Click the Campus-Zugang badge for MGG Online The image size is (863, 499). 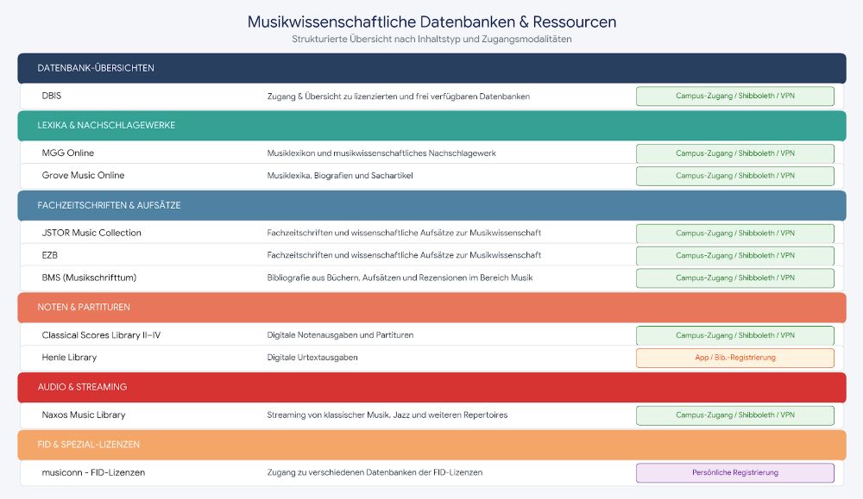(x=734, y=153)
